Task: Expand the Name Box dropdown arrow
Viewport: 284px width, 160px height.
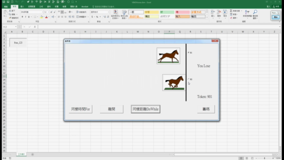Action: 16,27
